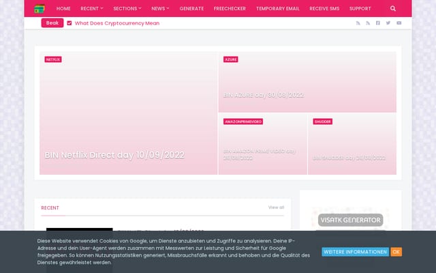Click 'View all' in Recent section
Screen dimensions: 436x273
pos(276,207)
